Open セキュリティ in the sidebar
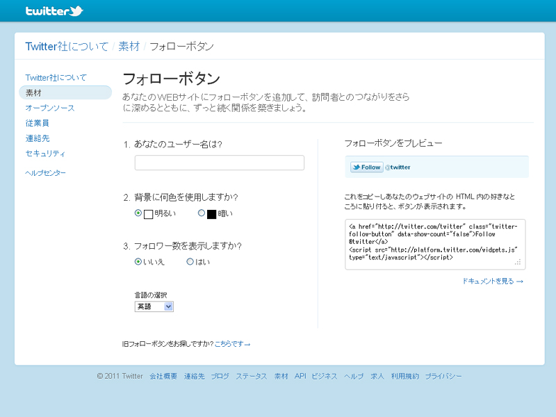Screen dimensions: 556x417 45,154
